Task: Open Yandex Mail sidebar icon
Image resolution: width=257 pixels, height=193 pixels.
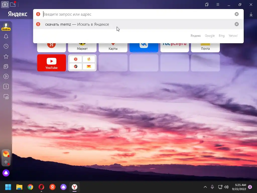Action: point(6,154)
